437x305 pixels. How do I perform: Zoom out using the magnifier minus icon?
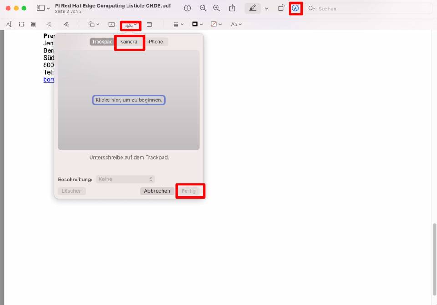point(203,8)
